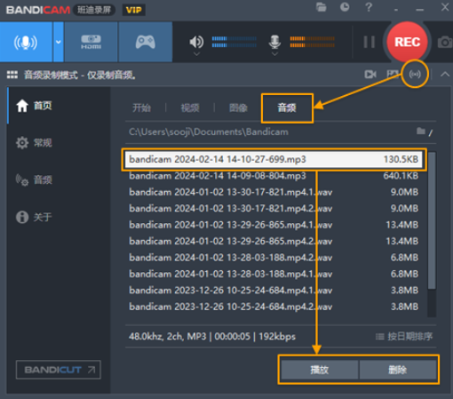Adjust the blue speaker volume level bar
The image size is (453, 399).
point(234,42)
